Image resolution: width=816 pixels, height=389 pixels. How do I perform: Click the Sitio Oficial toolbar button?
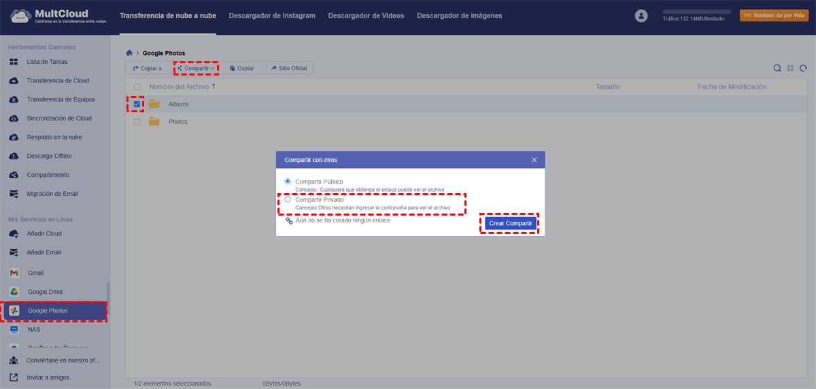pyautogui.click(x=289, y=68)
